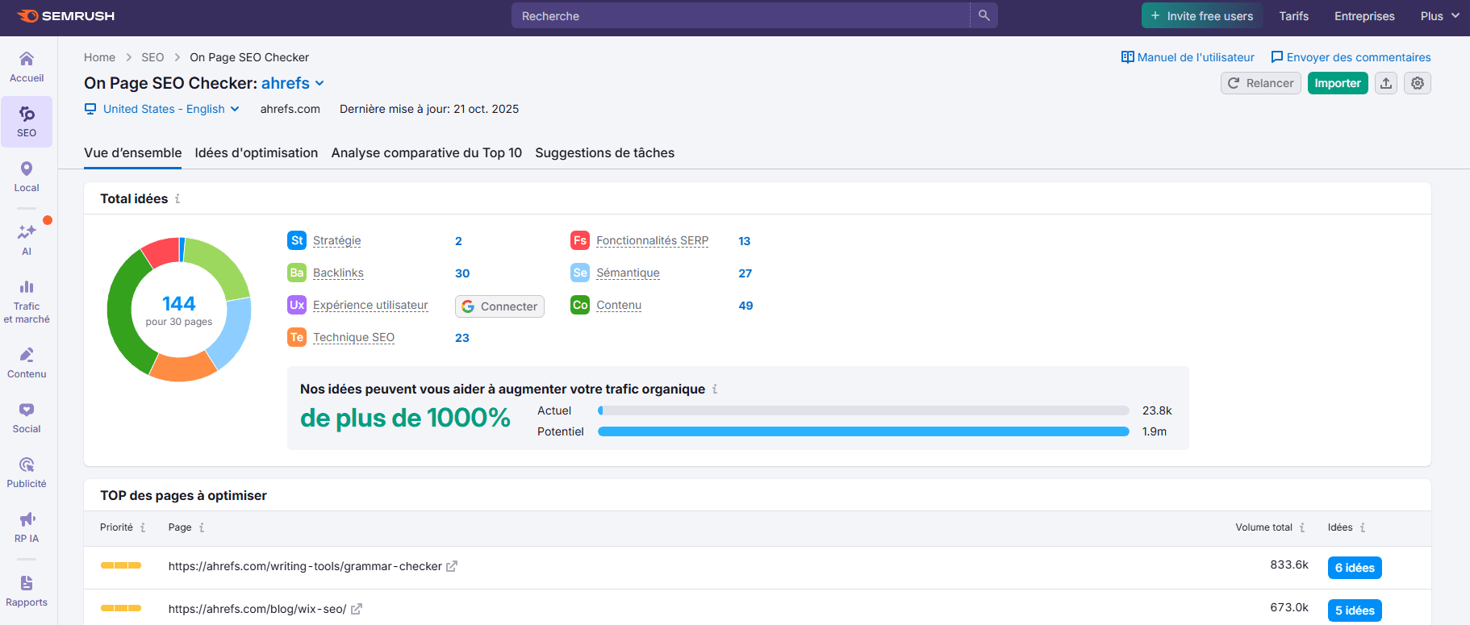Click SEO breadcrumb link
This screenshot has height=625, width=1470.
(x=152, y=57)
